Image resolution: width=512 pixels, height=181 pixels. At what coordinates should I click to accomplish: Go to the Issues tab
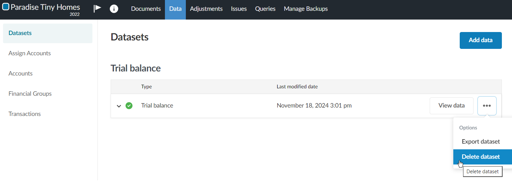pos(239,9)
